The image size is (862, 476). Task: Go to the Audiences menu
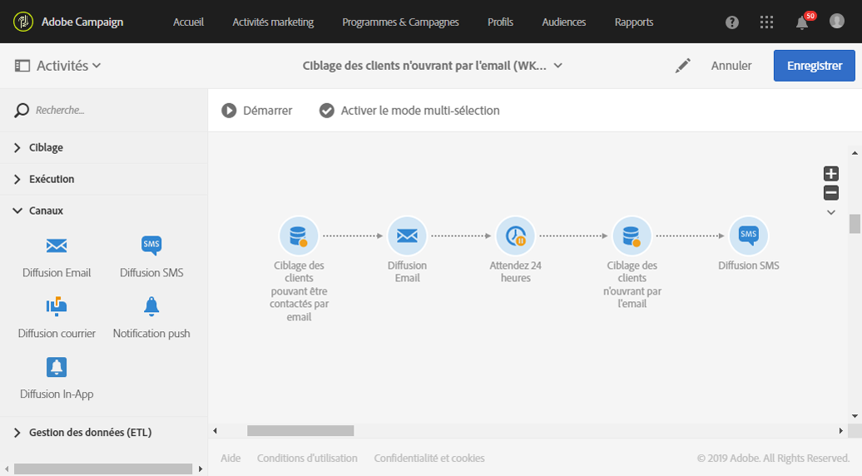tap(563, 22)
